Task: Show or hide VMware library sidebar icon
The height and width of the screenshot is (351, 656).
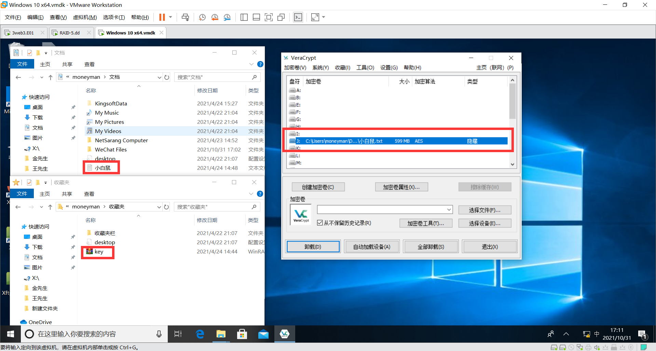Action: click(x=244, y=17)
